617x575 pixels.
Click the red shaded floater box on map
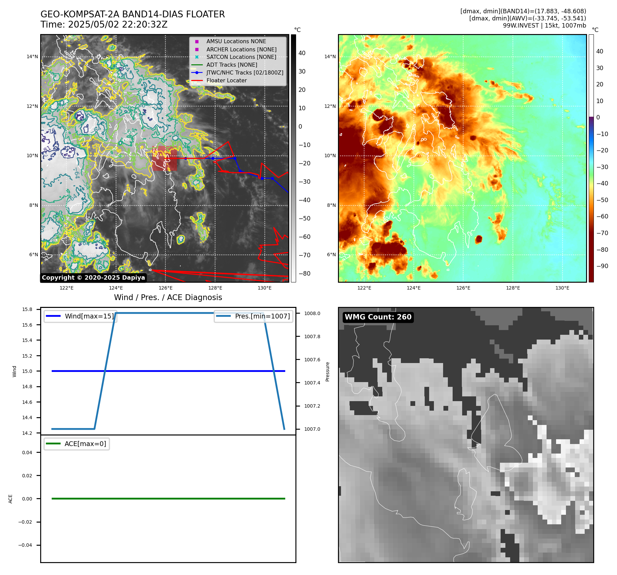pos(164,158)
